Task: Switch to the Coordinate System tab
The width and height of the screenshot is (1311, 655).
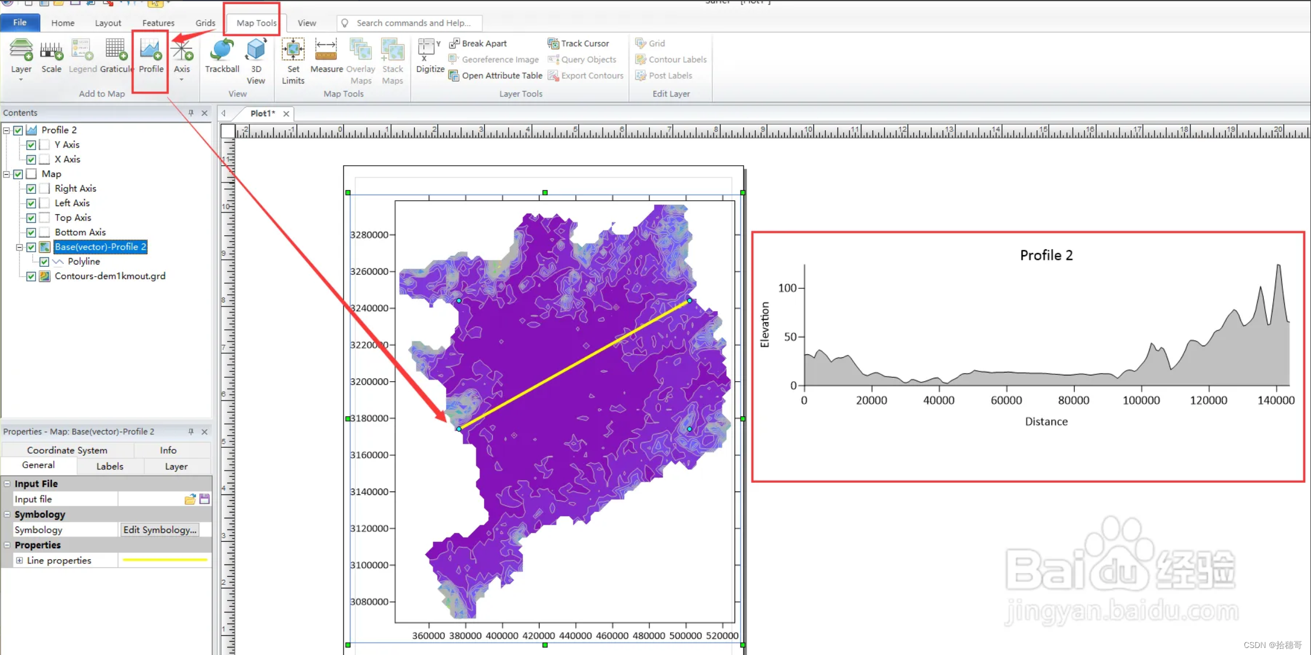Action: pyautogui.click(x=67, y=450)
